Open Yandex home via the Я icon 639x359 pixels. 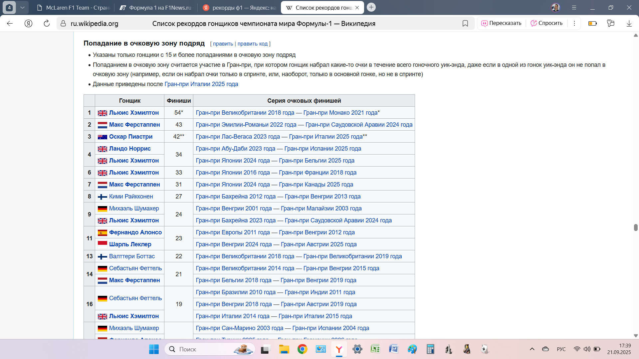(x=28, y=23)
